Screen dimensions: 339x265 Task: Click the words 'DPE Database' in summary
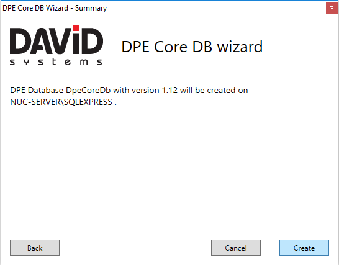pyautogui.click(x=37, y=91)
